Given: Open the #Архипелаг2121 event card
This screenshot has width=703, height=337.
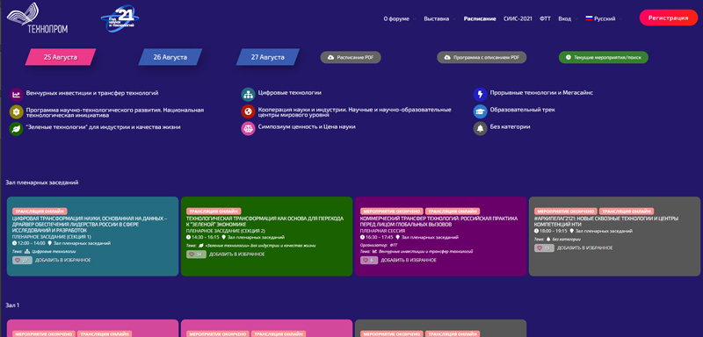Looking at the screenshot, I should (614, 236).
